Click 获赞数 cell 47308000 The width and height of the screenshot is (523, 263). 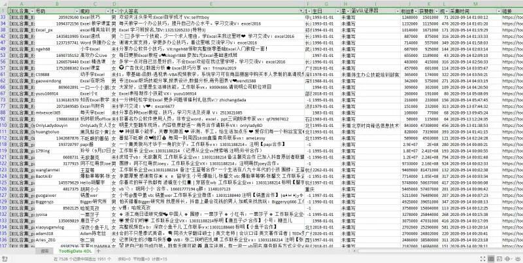(429, 126)
